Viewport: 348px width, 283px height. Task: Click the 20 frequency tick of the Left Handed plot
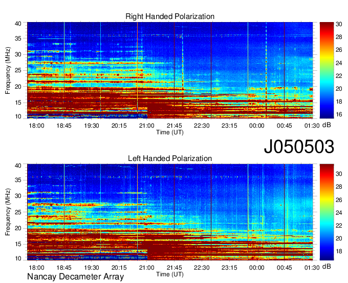18,228
